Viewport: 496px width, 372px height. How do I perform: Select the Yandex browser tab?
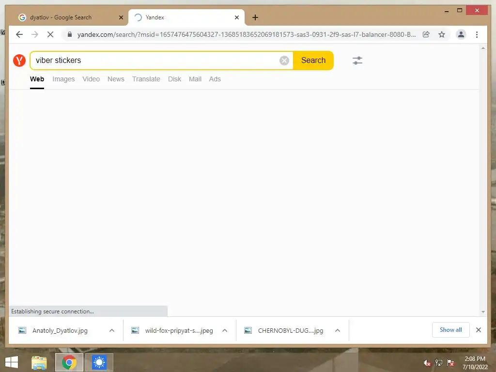(x=186, y=17)
